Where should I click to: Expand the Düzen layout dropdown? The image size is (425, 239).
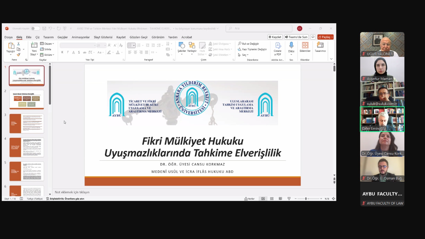coord(47,44)
